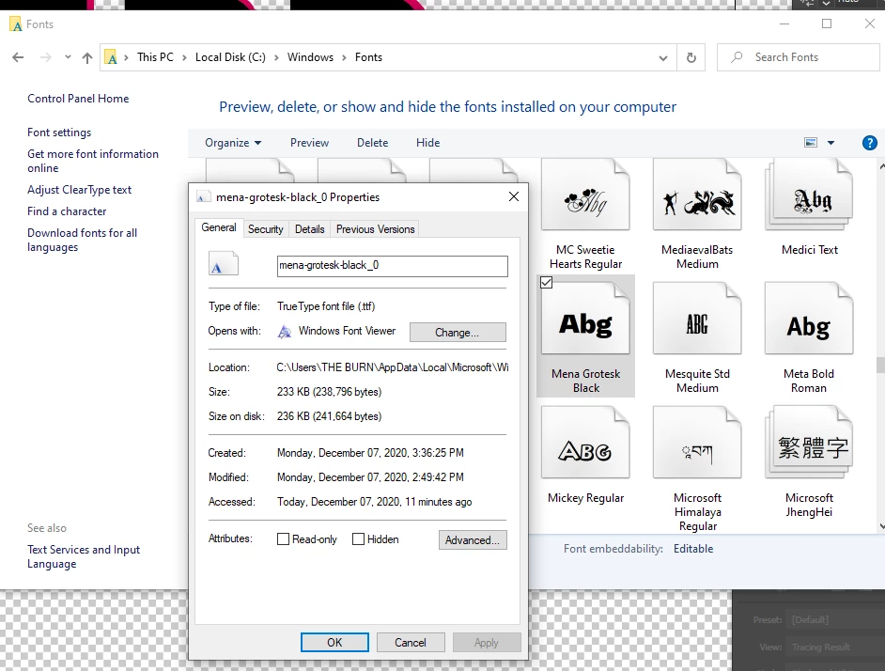The width and height of the screenshot is (885, 671).
Task: Open Adjust ClearType text link
Action: 79,191
